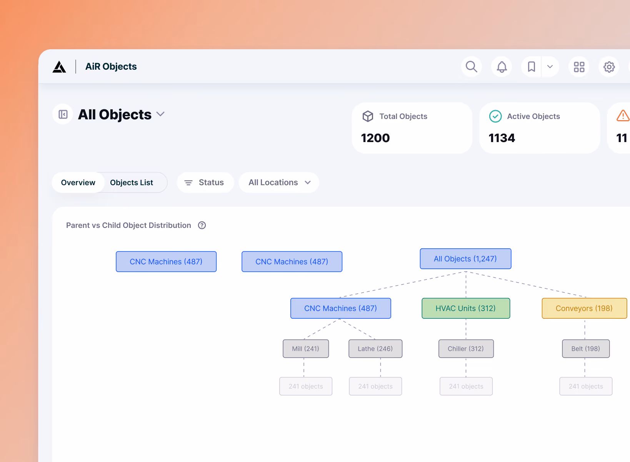
Task: Switch to the Overview tab
Action: click(78, 182)
